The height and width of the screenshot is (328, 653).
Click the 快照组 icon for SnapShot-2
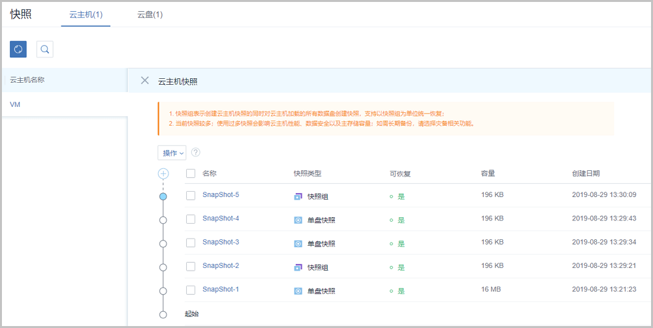tap(298, 267)
